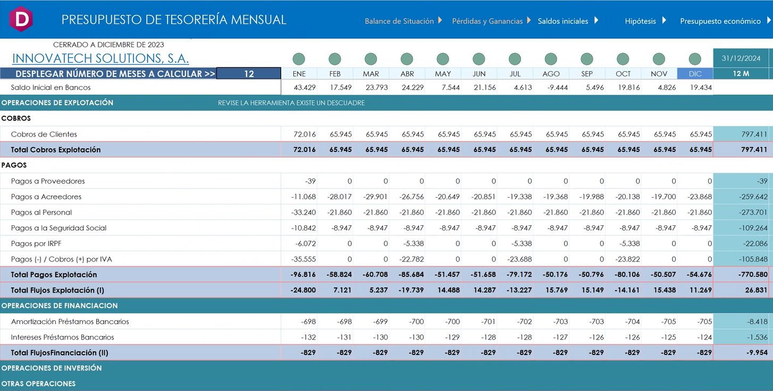Toggle the green circle above ABR

point(407,59)
